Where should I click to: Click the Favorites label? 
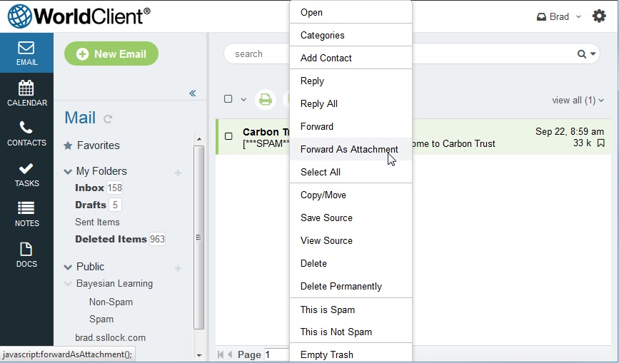(99, 145)
